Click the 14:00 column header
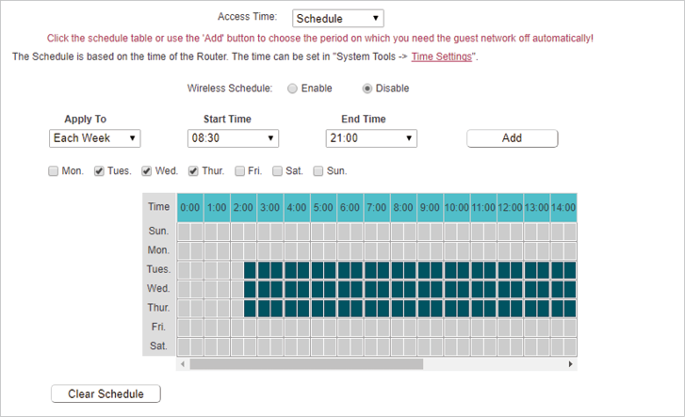Screen dimensions: 685x417 (x=563, y=208)
